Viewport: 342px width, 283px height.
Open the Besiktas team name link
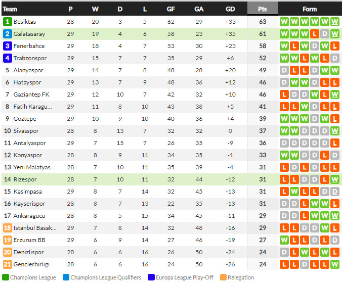point(25,22)
